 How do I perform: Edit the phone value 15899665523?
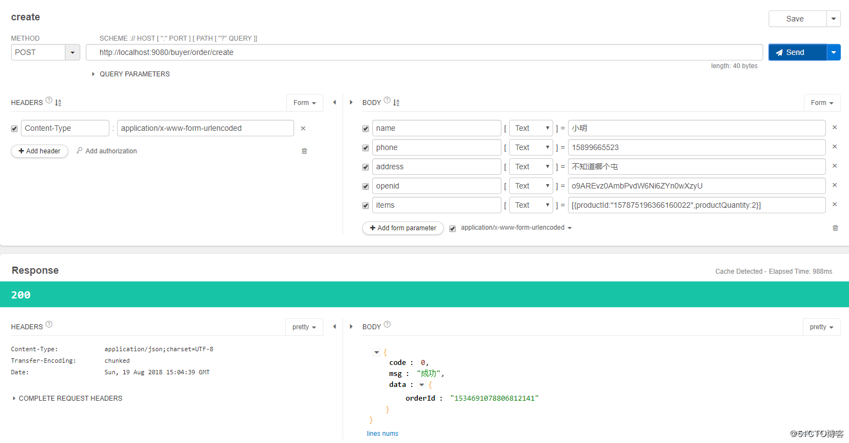pyautogui.click(x=697, y=147)
